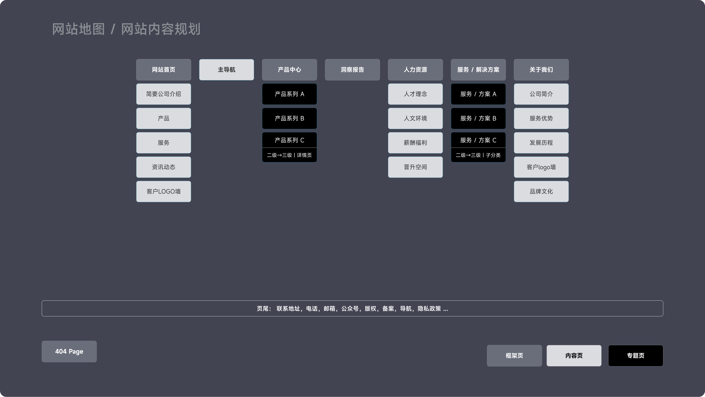Open the 产品中心 section header

tap(289, 69)
